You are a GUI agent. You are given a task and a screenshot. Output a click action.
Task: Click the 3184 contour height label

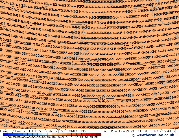click(126, 63)
